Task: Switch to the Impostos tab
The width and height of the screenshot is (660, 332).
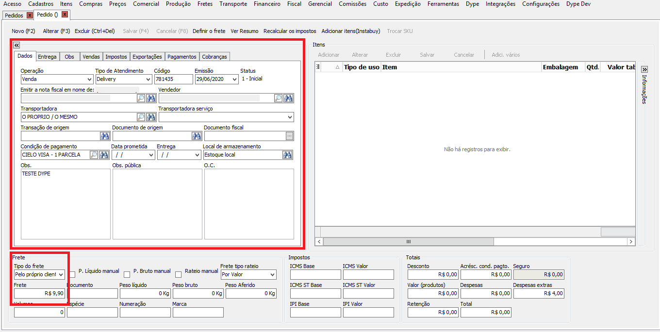Action: [116, 57]
